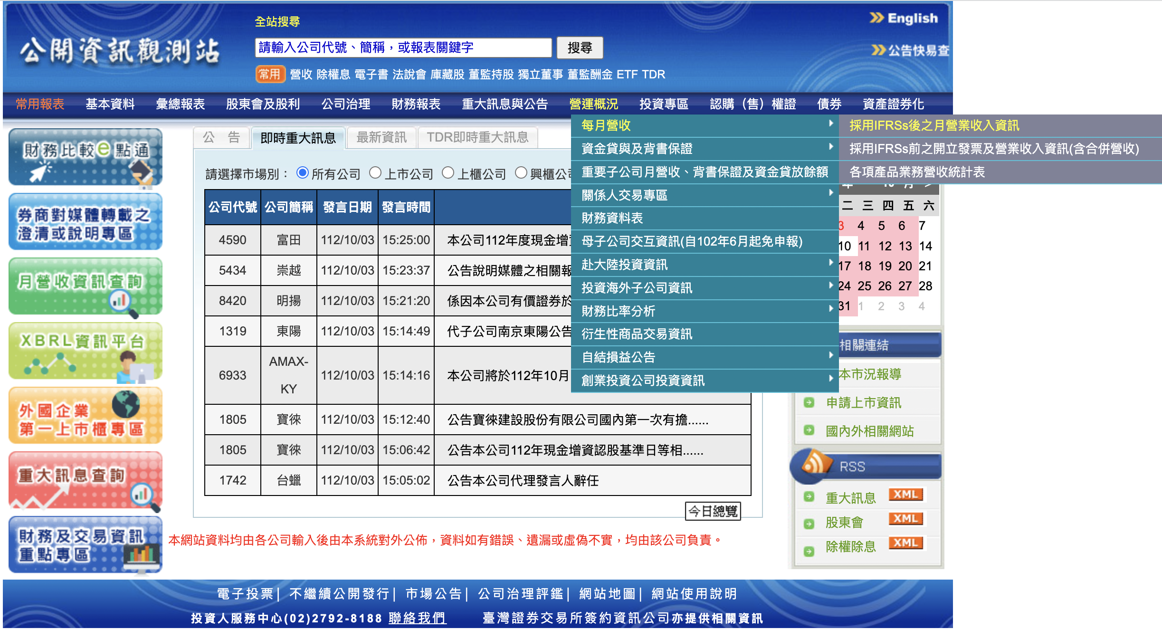The height and width of the screenshot is (629, 1162).
Task: Switch to the 公告 tab
Action: click(x=221, y=138)
